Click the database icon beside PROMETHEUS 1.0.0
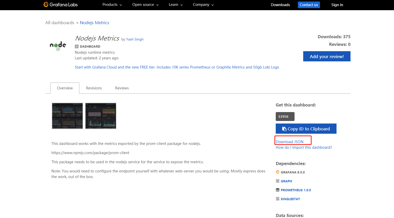The image size is (394, 218). (278, 190)
